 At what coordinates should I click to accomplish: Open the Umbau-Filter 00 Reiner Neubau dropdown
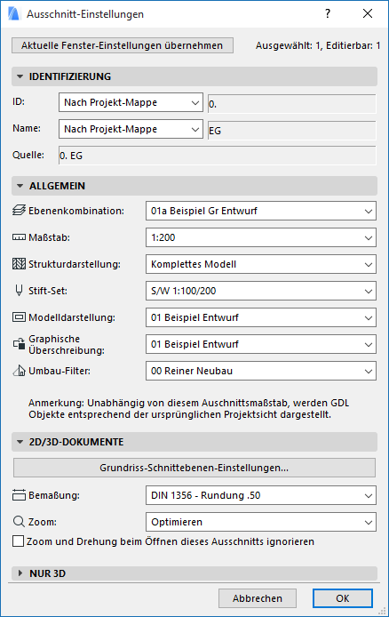pyautogui.click(x=261, y=371)
